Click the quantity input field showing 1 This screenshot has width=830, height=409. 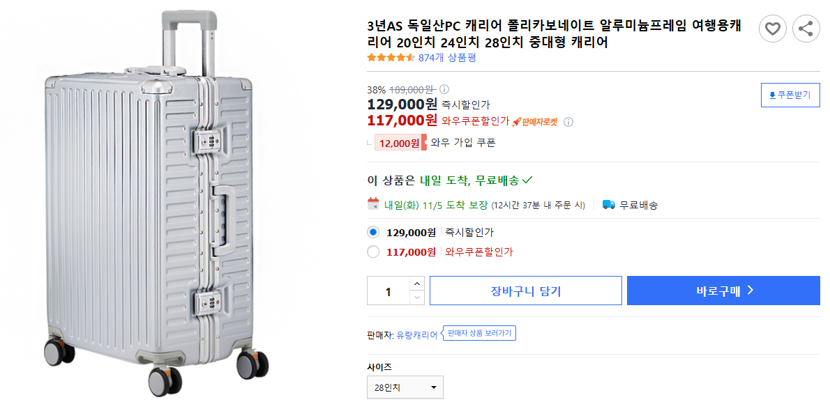click(388, 291)
